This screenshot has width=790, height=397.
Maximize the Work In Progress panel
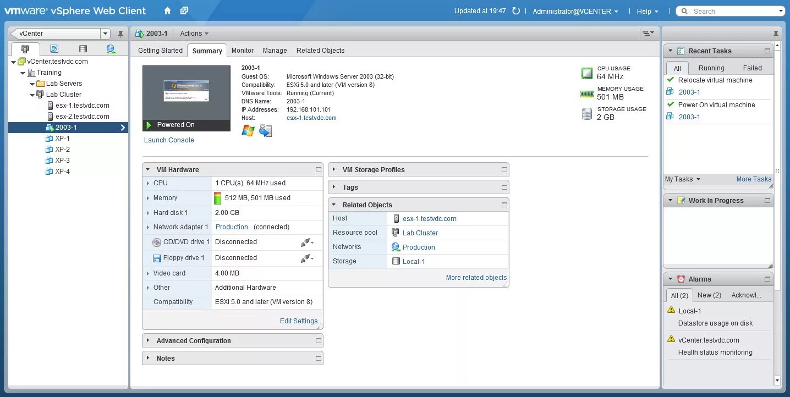[767, 201]
